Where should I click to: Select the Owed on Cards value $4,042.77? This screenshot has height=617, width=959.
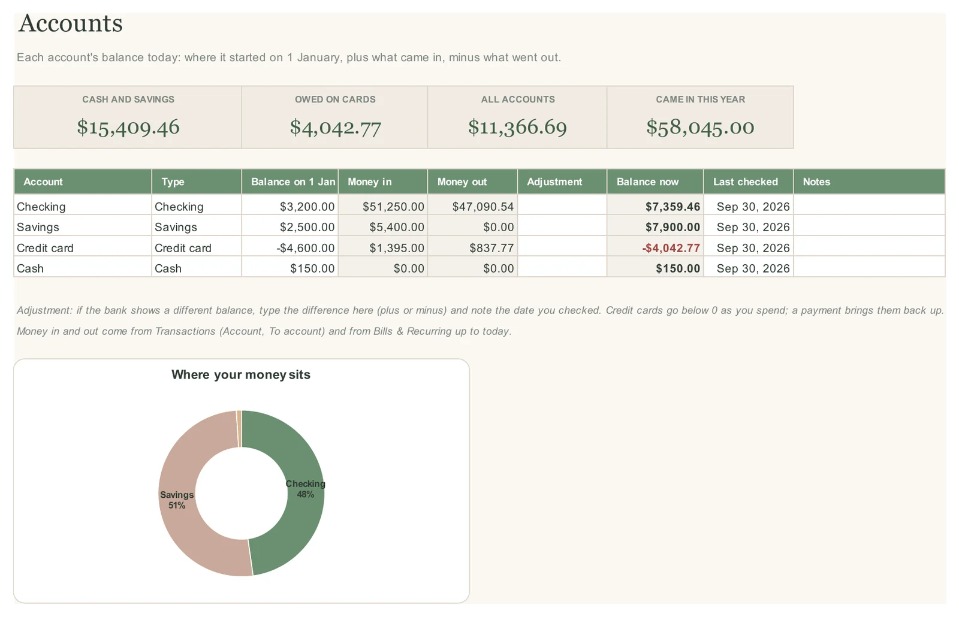pyautogui.click(x=335, y=127)
